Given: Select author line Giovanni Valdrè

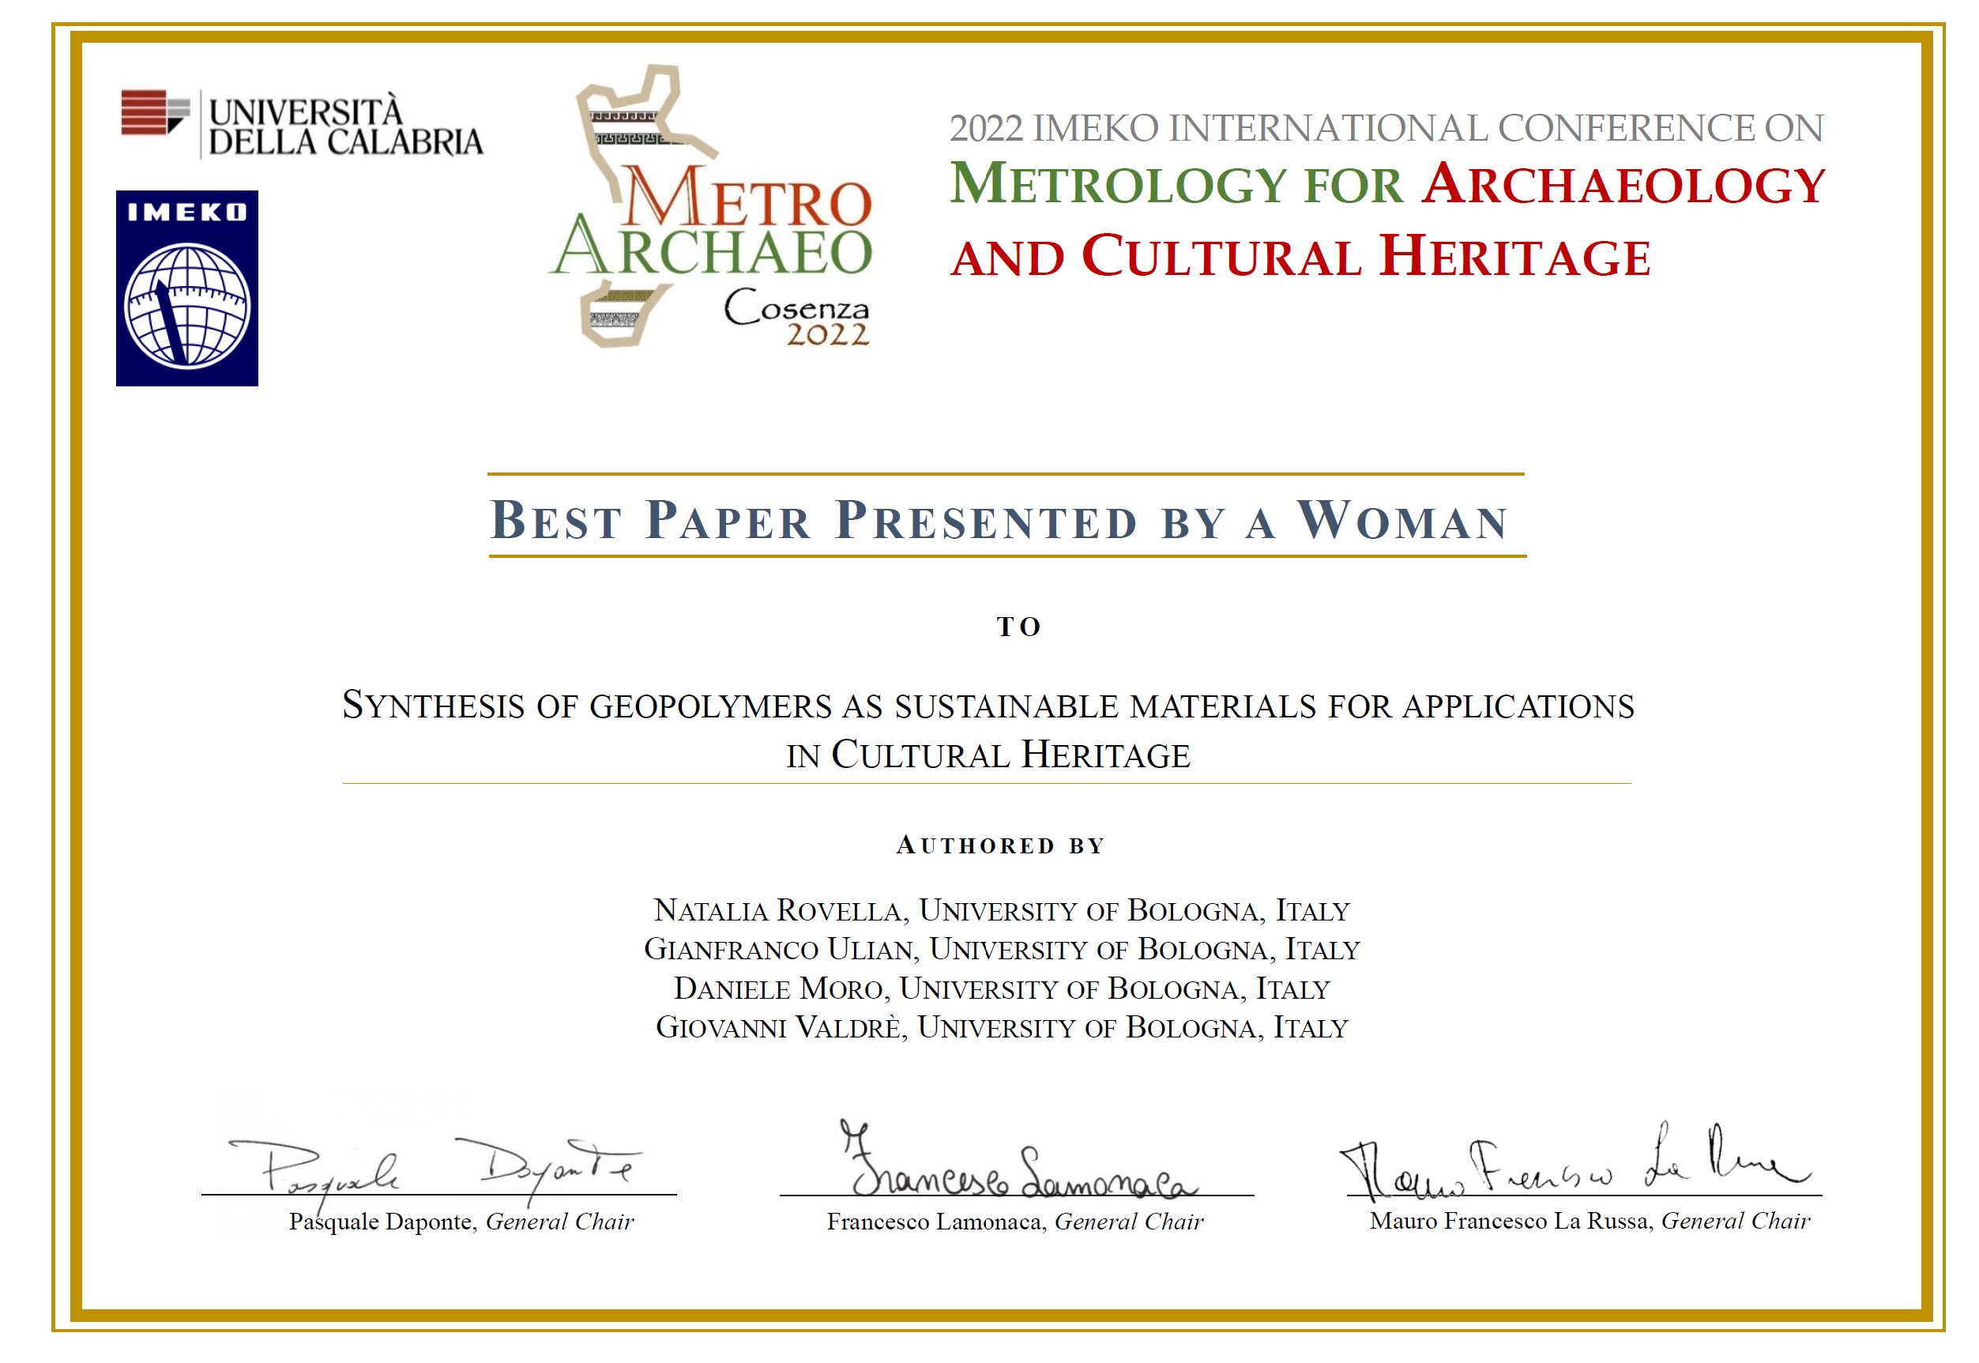Looking at the screenshot, I should pos(1002,1027).
